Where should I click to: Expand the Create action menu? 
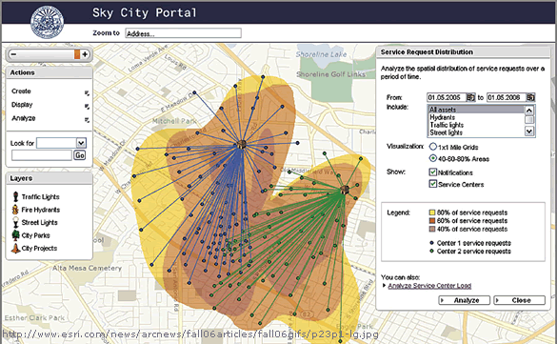pos(87,93)
